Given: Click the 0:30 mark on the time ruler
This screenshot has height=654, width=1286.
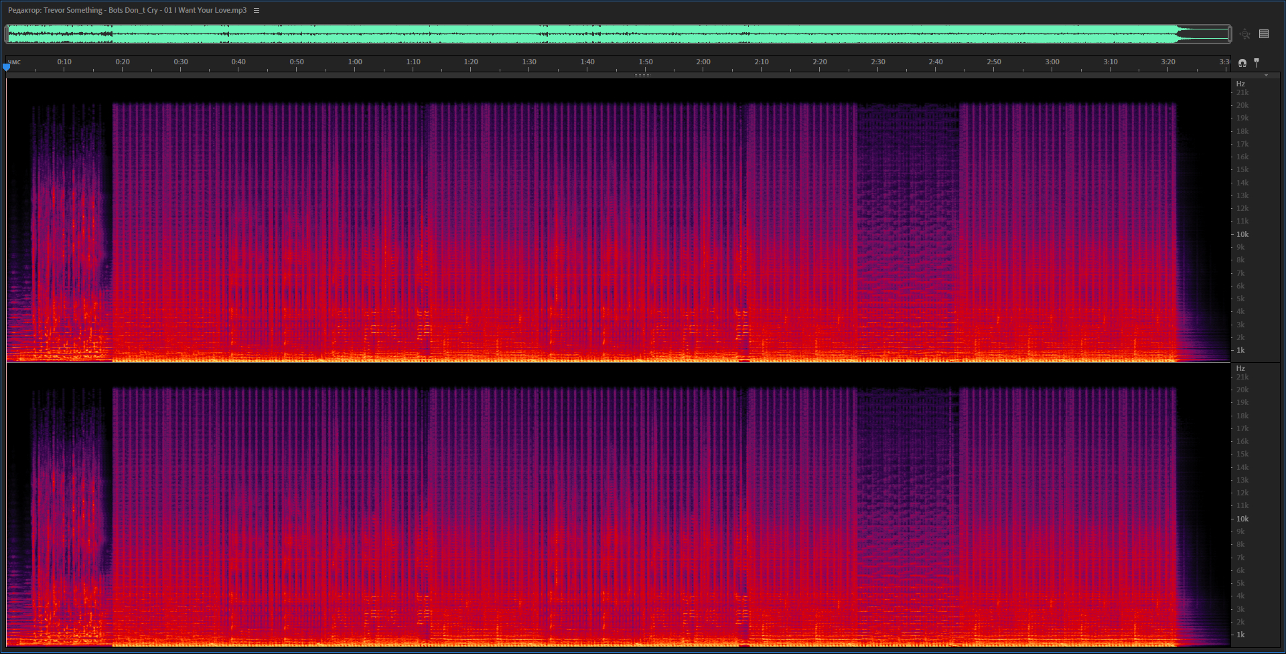Looking at the screenshot, I should (181, 62).
